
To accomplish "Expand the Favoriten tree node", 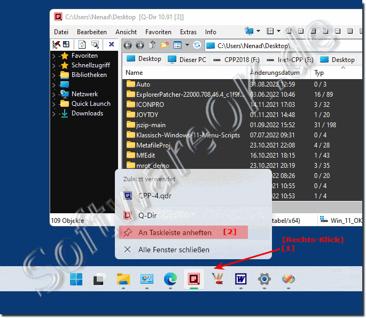I will (53, 56).
